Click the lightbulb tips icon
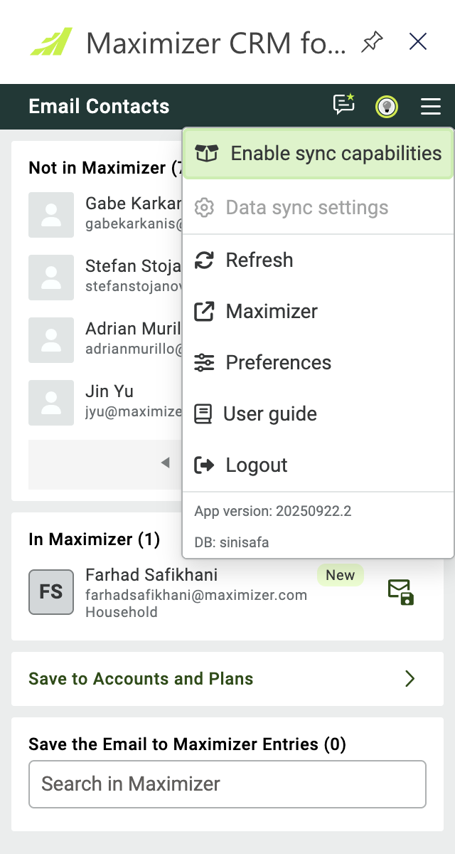The width and height of the screenshot is (455, 854). [x=387, y=107]
